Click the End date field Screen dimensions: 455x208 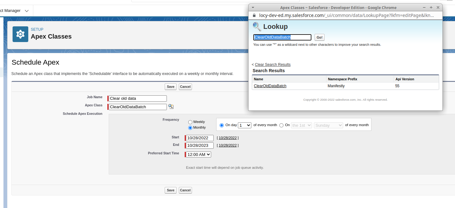click(200, 146)
